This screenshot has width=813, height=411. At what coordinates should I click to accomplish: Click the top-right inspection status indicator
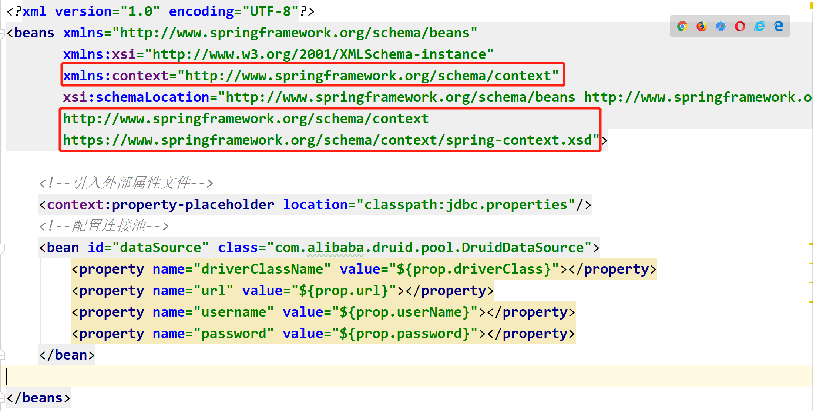click(811, 6)
